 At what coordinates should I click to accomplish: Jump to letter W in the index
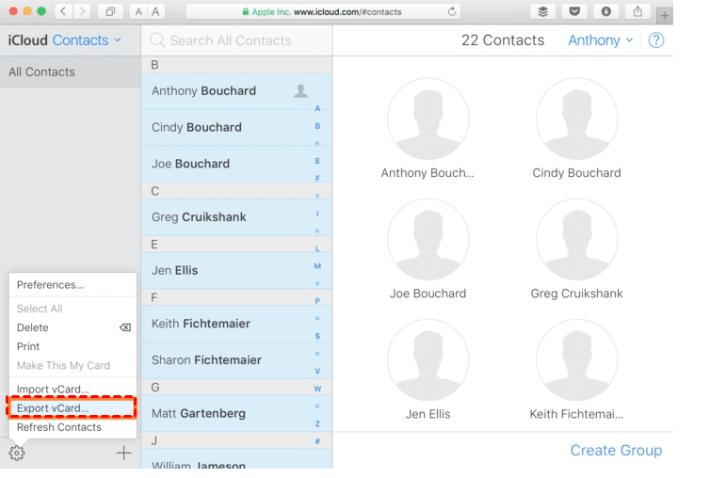tap(317, 389)
